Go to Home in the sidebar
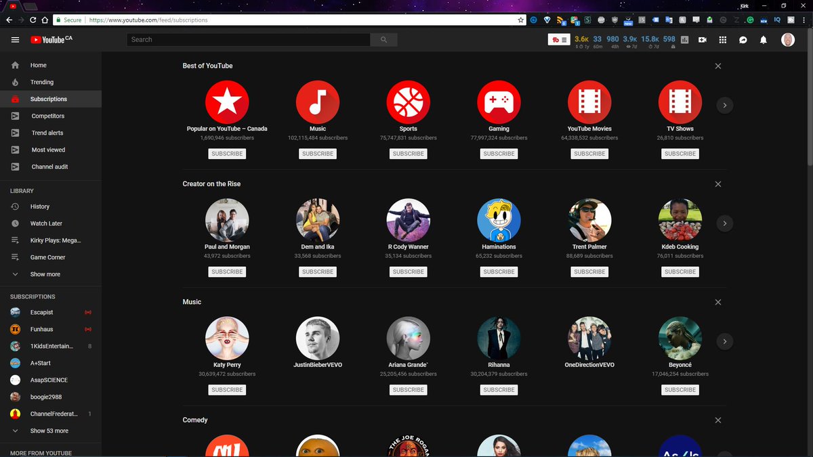 click(x=51, y=65)
